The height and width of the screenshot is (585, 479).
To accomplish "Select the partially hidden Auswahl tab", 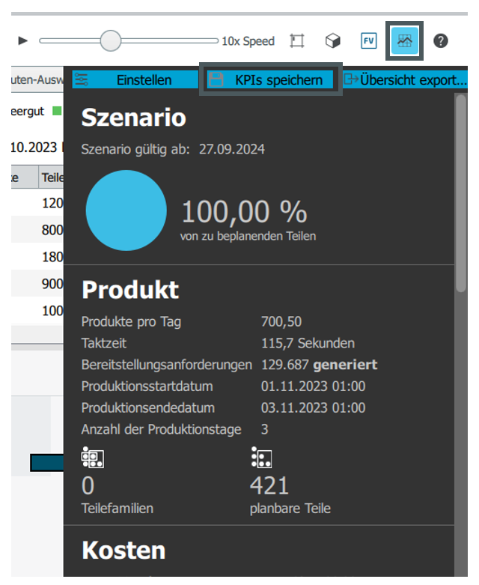I will click(x=35, y=80).
